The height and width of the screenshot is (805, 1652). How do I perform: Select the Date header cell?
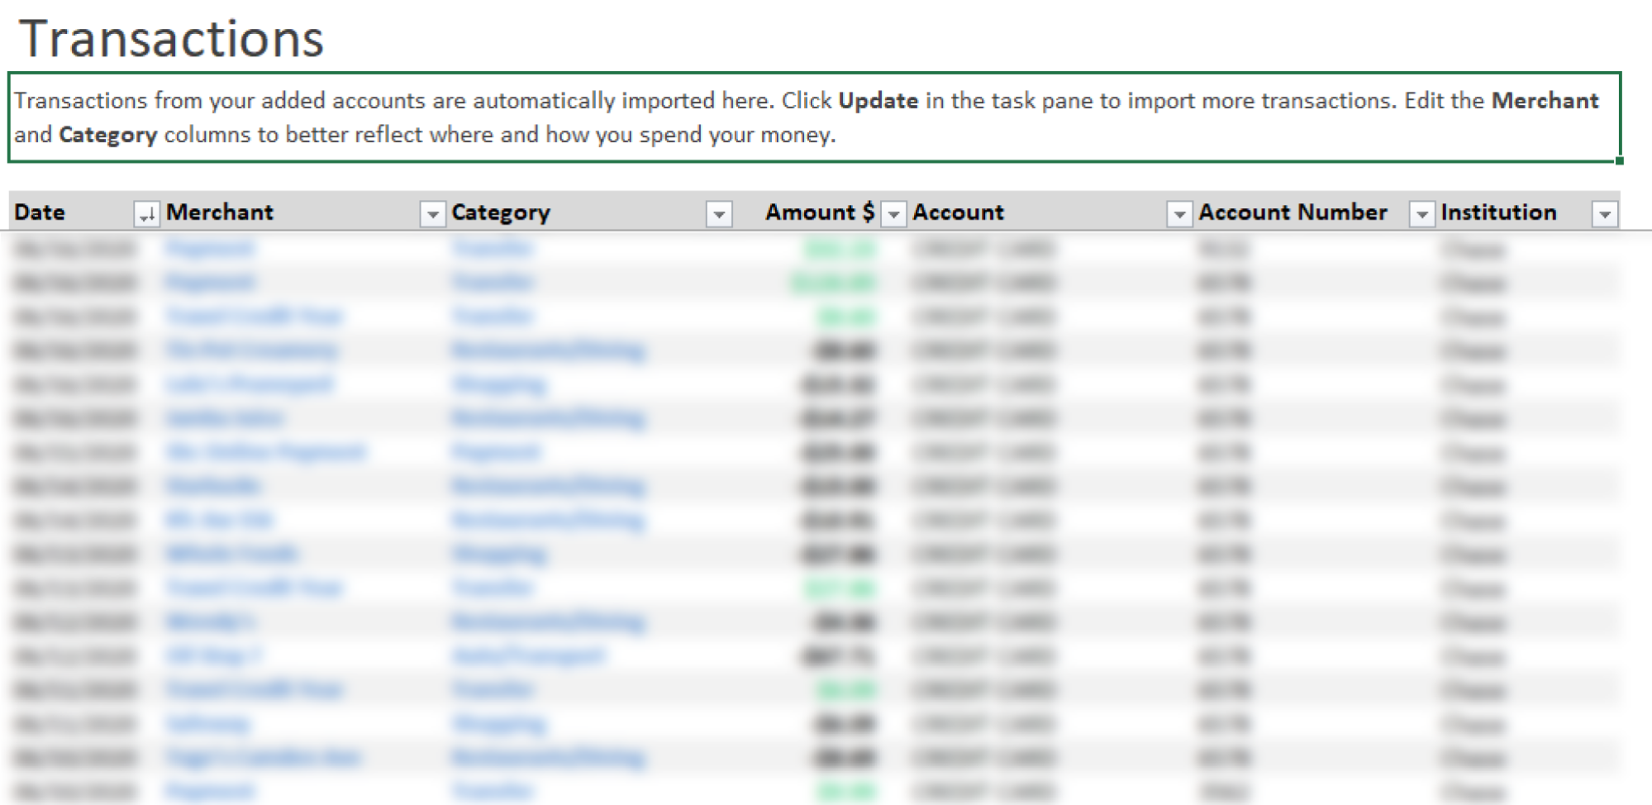point(71,212)
